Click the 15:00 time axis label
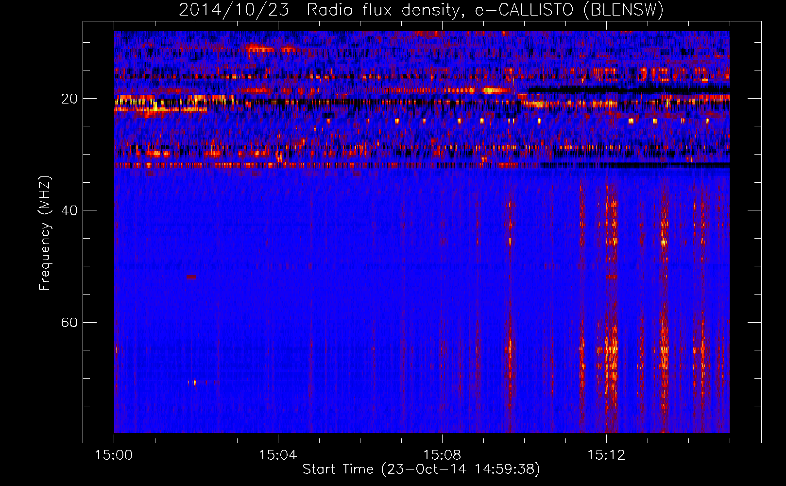The height and width of the screenshot is (486, 786). pyautogui.click(x=114, y=455)
